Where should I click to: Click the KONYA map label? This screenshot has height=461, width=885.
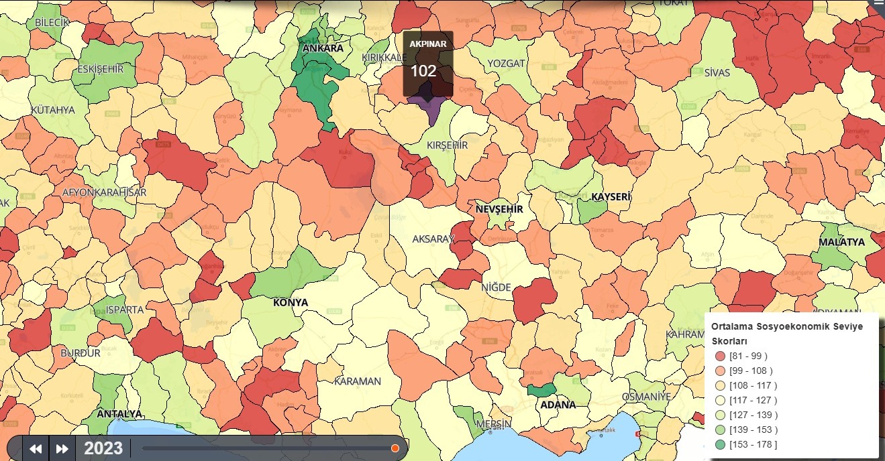[291, 303]
